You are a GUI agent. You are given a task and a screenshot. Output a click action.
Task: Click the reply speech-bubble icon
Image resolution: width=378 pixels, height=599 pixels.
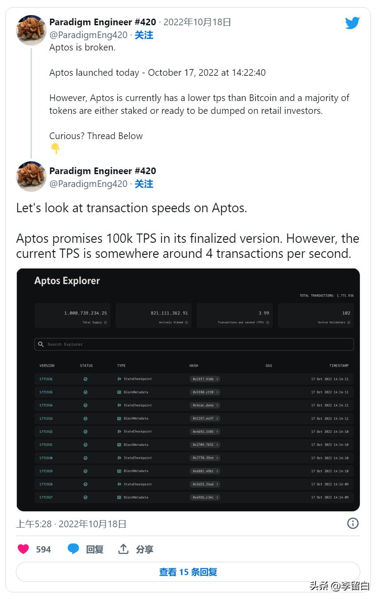[73, 549]
